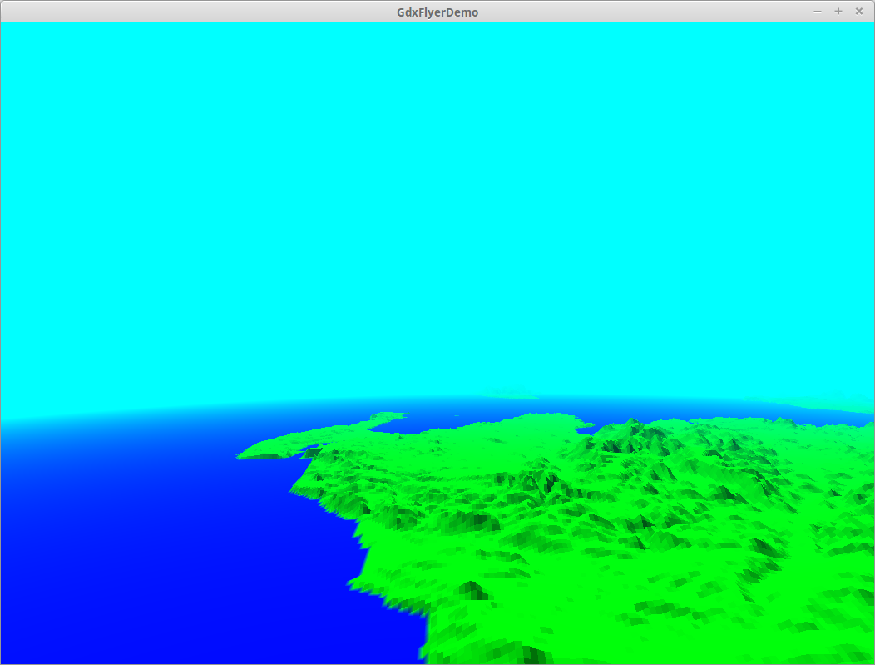This screenshot has width=875, height=665.
Task: Click the open cyan sky above the horizon
Action: click(416, 208)
